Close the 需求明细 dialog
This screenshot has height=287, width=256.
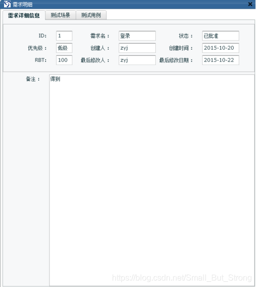click(x=250, y=4)
